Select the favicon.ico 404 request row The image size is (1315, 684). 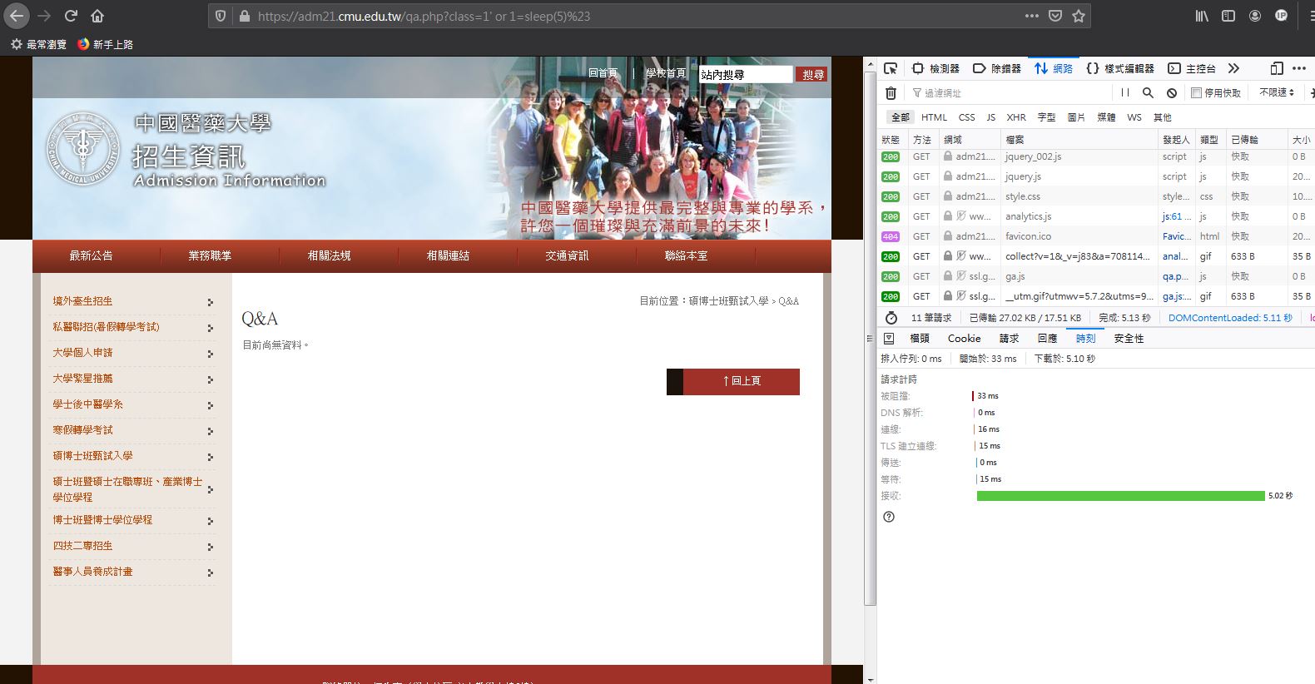tap(1095, 236)
